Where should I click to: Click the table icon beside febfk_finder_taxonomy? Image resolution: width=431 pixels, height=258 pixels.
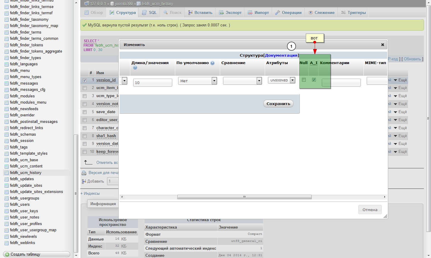coord(7,20)
